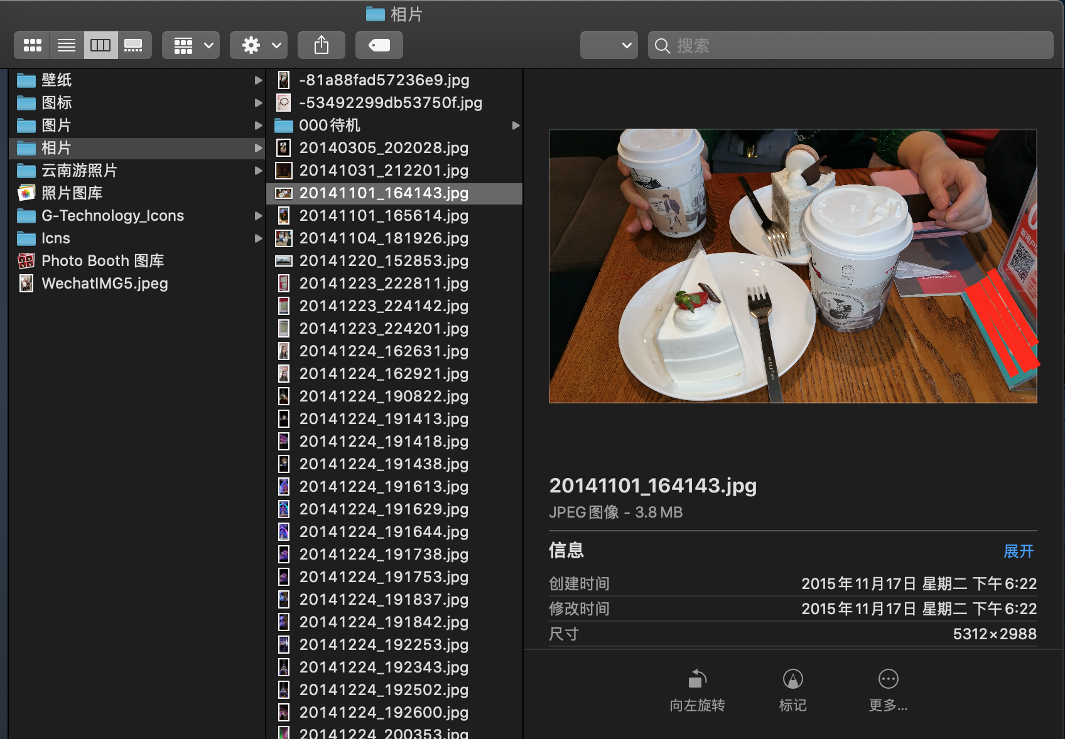This screenshot has width=1065, height=739.
Task: Click the 000待机 folder icon
Action: (x=284, y=125)
